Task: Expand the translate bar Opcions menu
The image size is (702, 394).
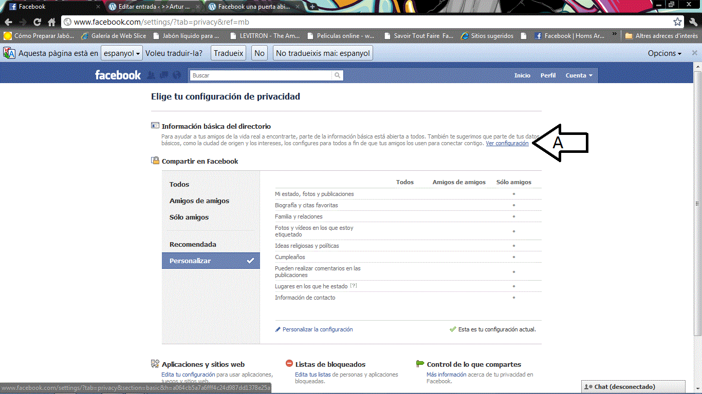Action: 664,53
